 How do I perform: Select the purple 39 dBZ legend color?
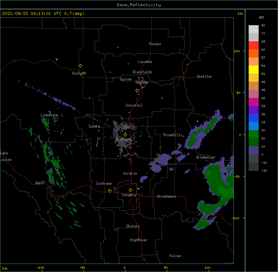pyautogui.click(x=253, y=110)
